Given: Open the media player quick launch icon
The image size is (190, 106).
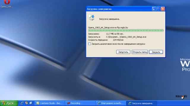Looking at the screenshot, I should coord(26,103).
